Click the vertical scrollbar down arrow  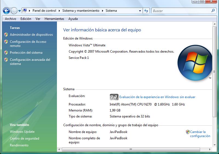pos(214,145)
